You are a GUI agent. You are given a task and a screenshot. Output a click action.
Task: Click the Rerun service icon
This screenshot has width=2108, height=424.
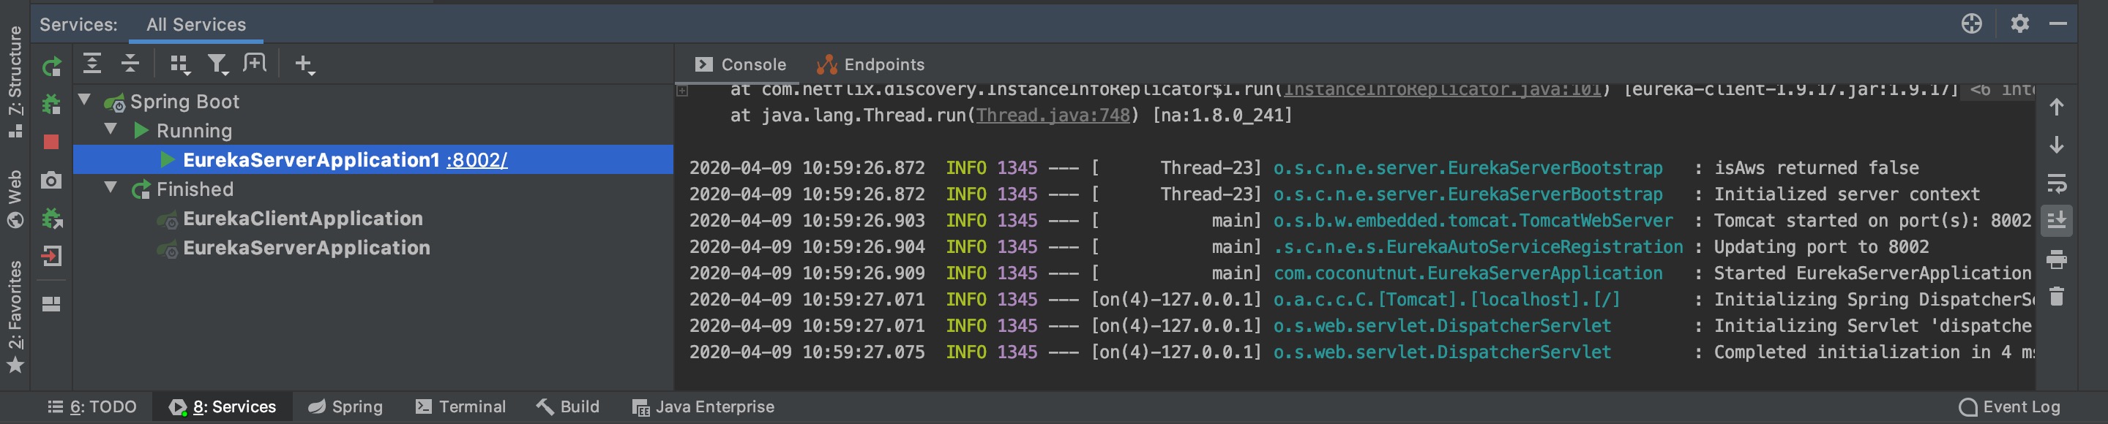51,65
